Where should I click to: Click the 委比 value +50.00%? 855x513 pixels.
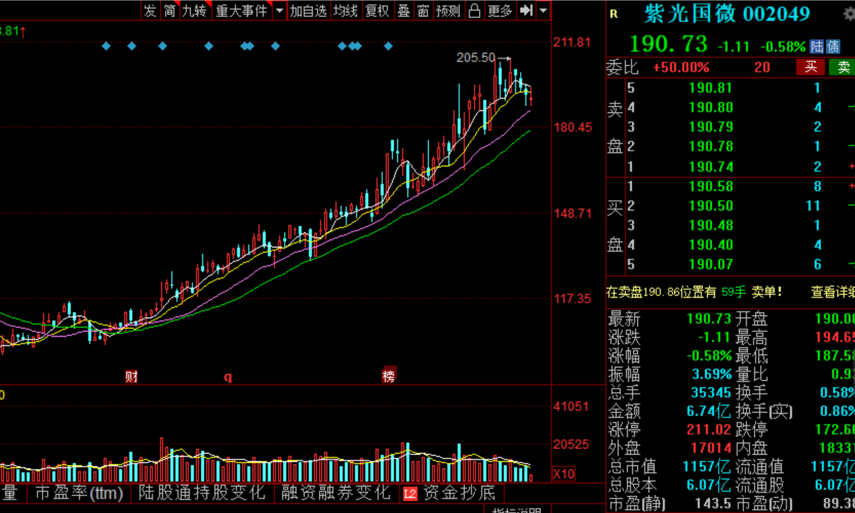coord(681,67)
